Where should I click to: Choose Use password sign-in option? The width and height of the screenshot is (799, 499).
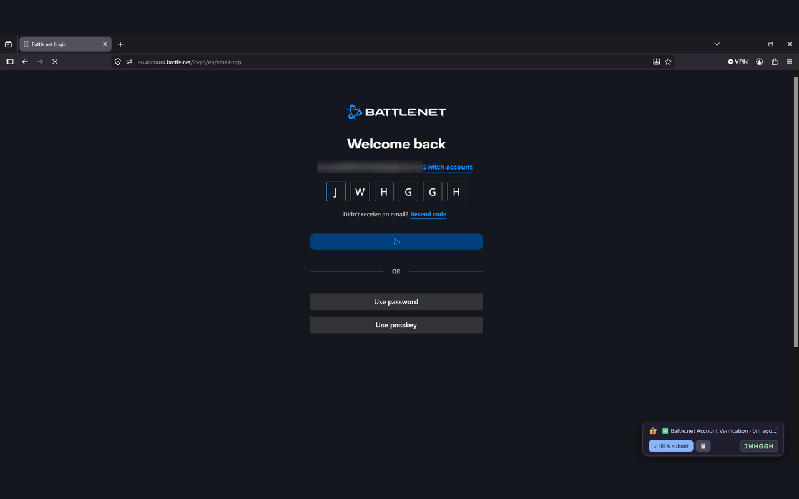tap(396, 302)
